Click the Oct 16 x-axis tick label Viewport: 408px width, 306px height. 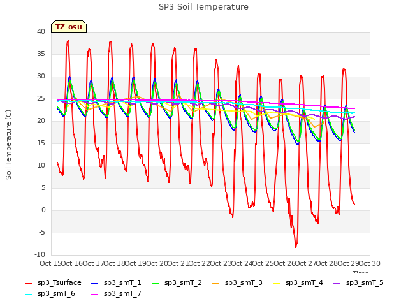coord(72,263)
